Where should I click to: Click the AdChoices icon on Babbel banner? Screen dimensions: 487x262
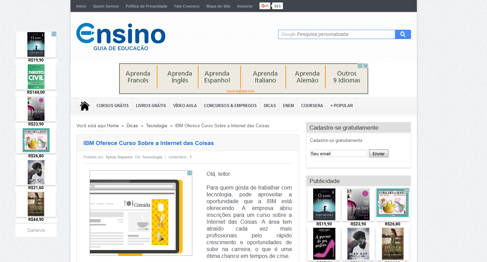tap(360, 66)
